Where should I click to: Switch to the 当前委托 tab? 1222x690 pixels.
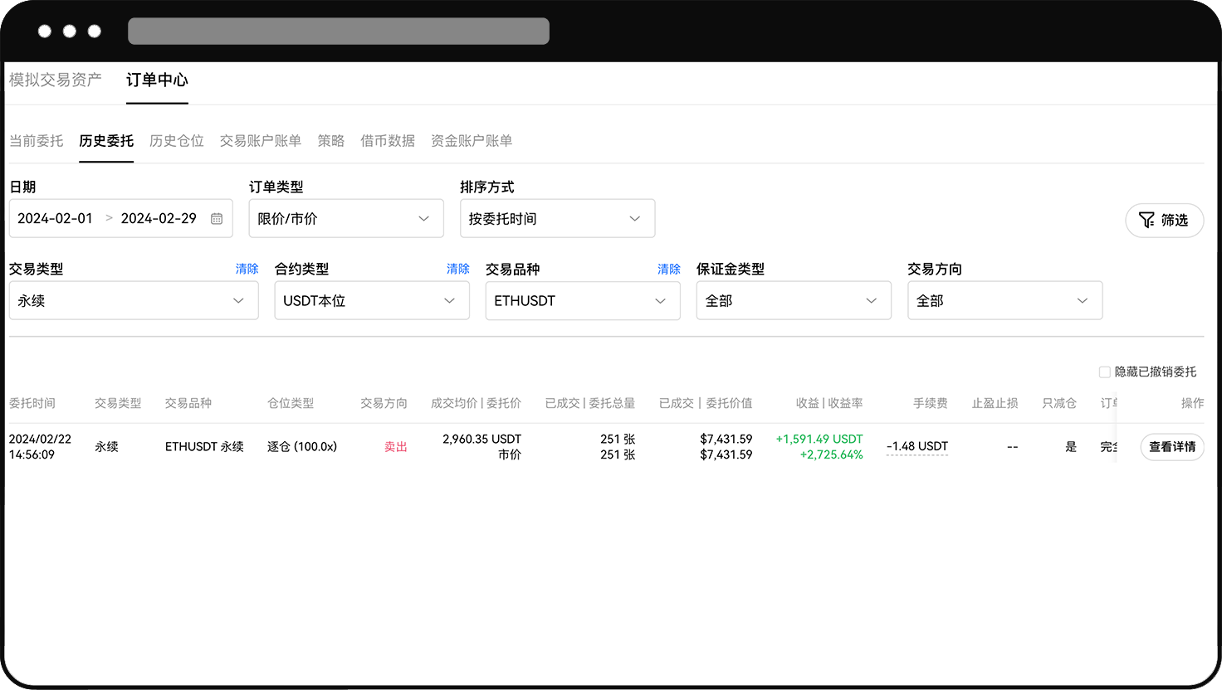(35, 141)
